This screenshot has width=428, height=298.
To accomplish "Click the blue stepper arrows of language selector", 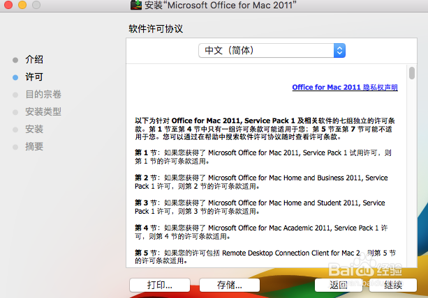I will pos(339,50).
